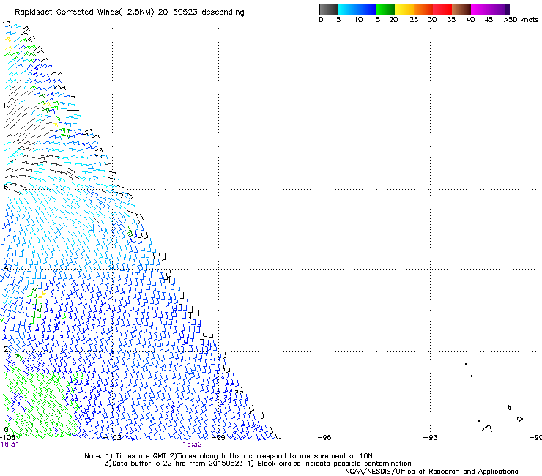Click the '20' legend tick label
542x476 pixels.
(x=393, y=20)
